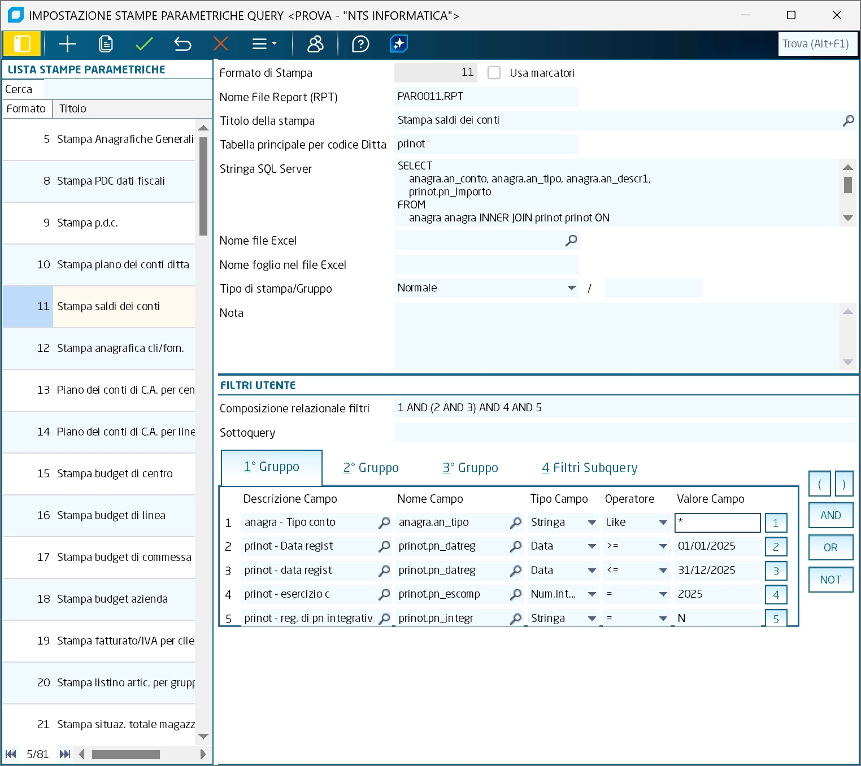Toggle the sidebar panel yellow button
This screenshot has width=861, height=766.
point(22,44)
